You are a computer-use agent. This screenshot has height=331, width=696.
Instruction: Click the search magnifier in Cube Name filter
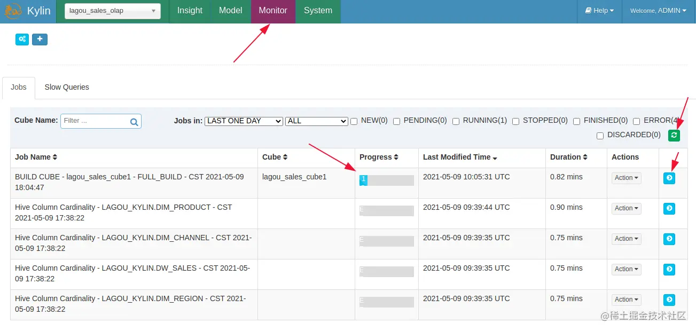[x=134, y=122]
